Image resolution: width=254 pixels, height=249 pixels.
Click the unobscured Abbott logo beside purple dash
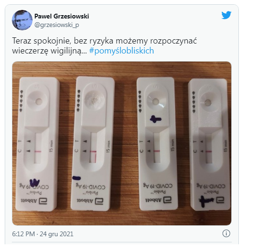coord(90,201)
